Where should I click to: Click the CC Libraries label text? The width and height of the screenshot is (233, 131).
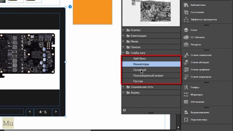click(197, 37)
